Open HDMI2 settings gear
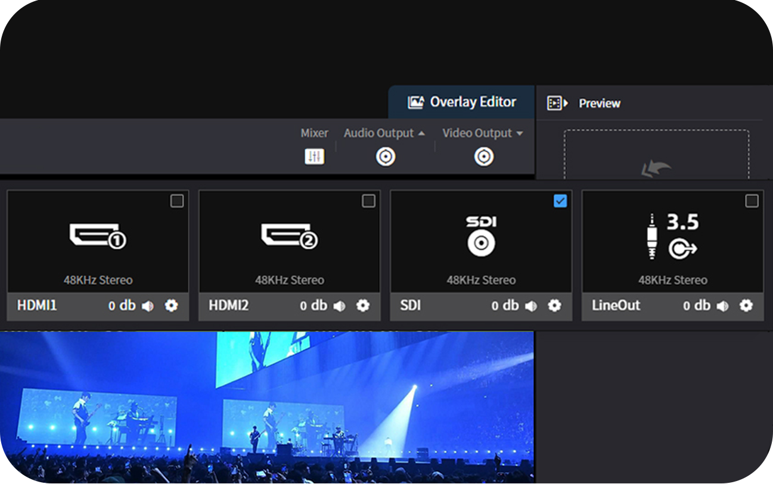This screenshot has height=484, width=773. (x=363, y=305)
